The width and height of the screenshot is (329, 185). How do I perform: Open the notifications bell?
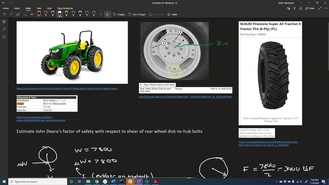301,8
